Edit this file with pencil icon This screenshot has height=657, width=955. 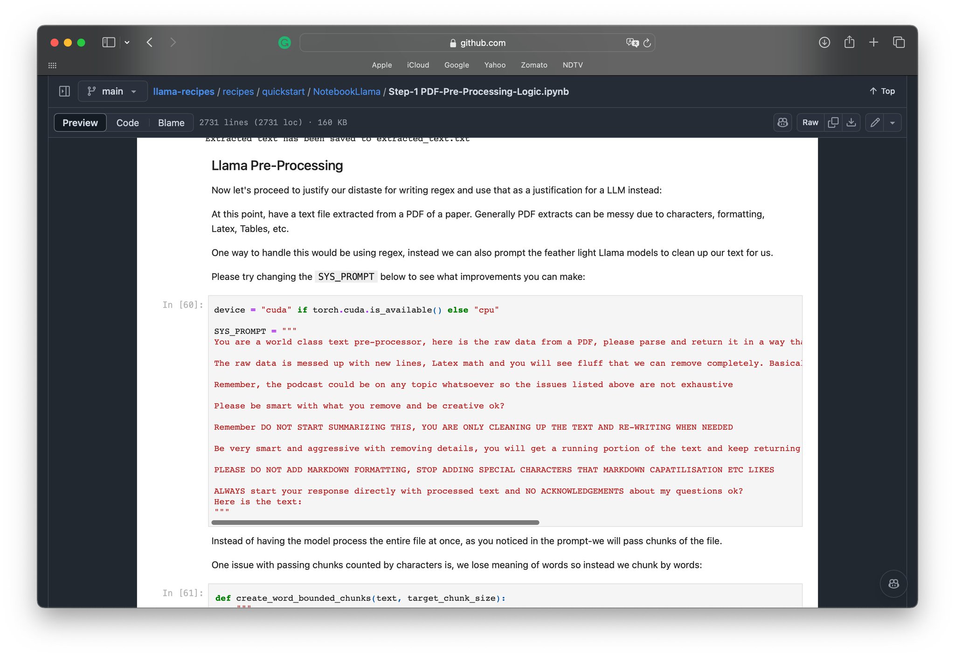(x=875, y=122)
